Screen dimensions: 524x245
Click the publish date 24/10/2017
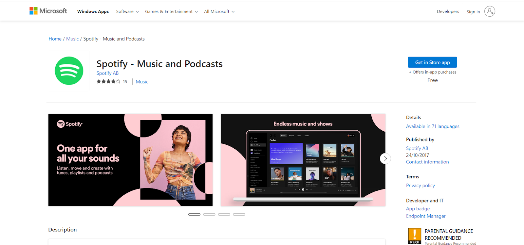(418, 155)
